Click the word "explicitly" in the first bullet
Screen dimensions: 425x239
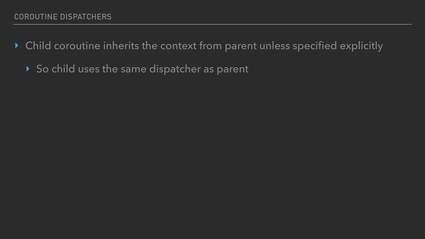tap(361, 46)
